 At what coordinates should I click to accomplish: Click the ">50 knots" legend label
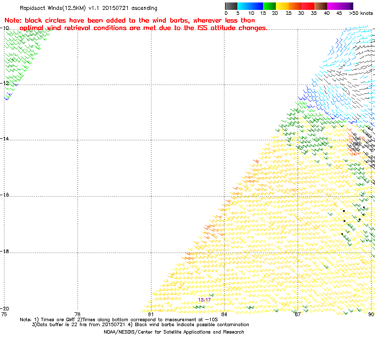[x=361, y=13]
